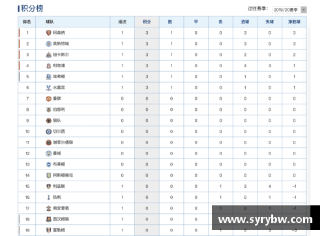Image resolution: width=326 pixels, height=236 pixels.
Task: Click the 莱斯特城 team crest icon
Action: [x=49, y=44]
